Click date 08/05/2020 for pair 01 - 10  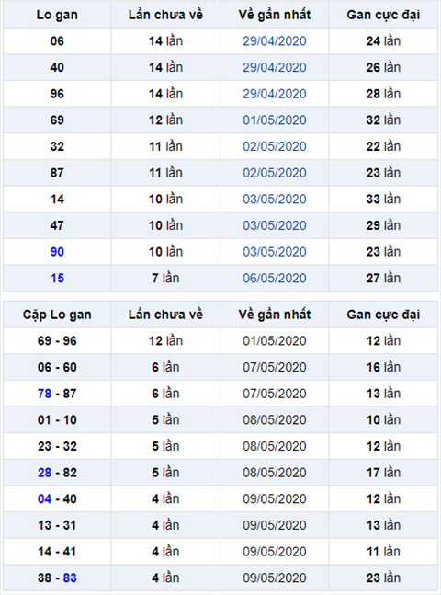click(275, 420)
